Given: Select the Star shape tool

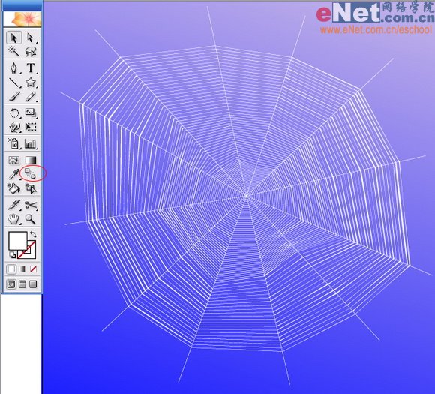Looking at the screenshot, I should pos(31,83).
